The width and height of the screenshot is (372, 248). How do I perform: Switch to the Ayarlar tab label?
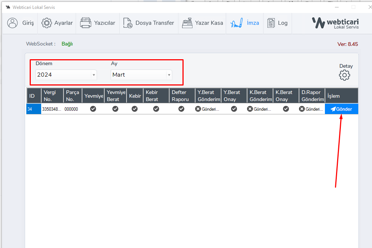click(x=63, y=23)
